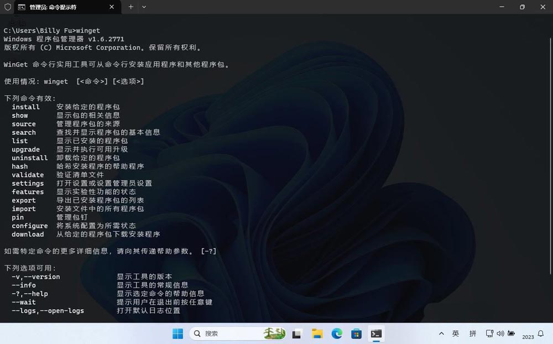Open the Windows Start menu
The height and width of the screenshot is (344, 553).
click(x=178, y=333)
